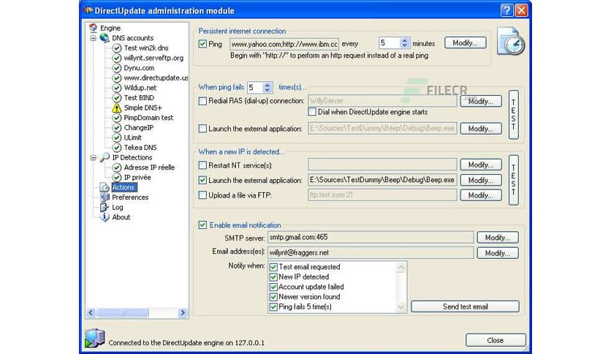This screenshot has height=354, width=611.
Task: Click green check icon beside ChangeIP
Action: (116, 127)
